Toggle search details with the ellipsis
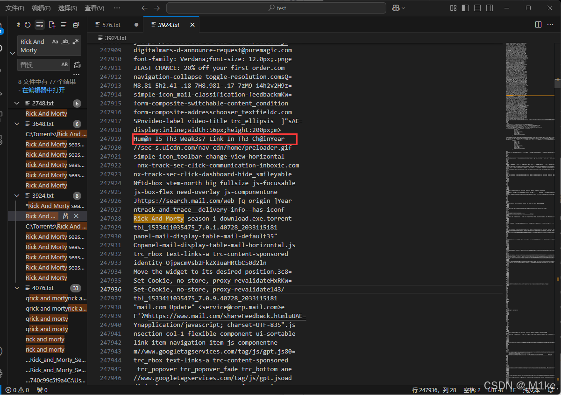Image resolution: width=561 pixels, height=395 pixels. tap(77, 75)
